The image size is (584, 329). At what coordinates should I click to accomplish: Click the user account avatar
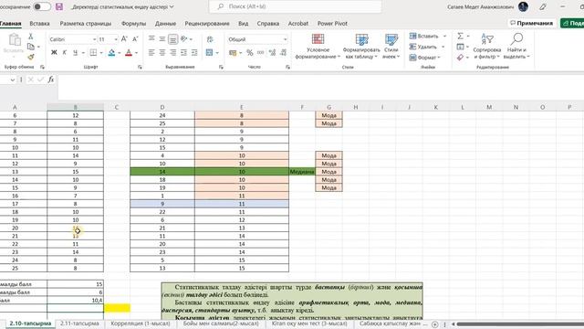[523, 6]
